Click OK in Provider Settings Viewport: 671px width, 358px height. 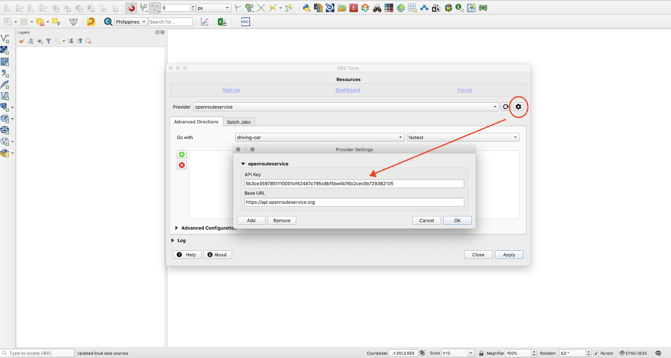(x=457, y=221)
